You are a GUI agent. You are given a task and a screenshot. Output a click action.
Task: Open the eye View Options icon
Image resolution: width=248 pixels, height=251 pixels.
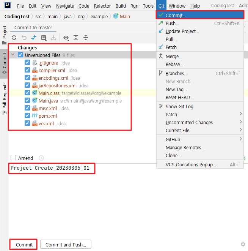point(66,38)
